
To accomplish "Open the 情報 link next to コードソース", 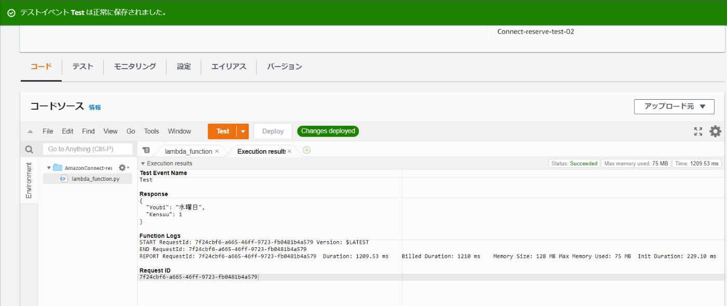I will pyautogui.click(x=95, y=108).
